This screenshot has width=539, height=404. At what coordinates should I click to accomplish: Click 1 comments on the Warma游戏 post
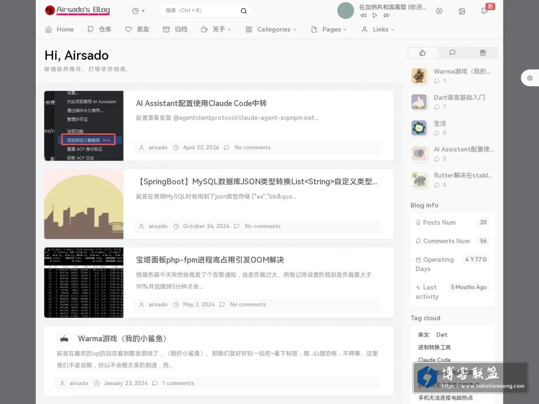click(x=178, y=383)
